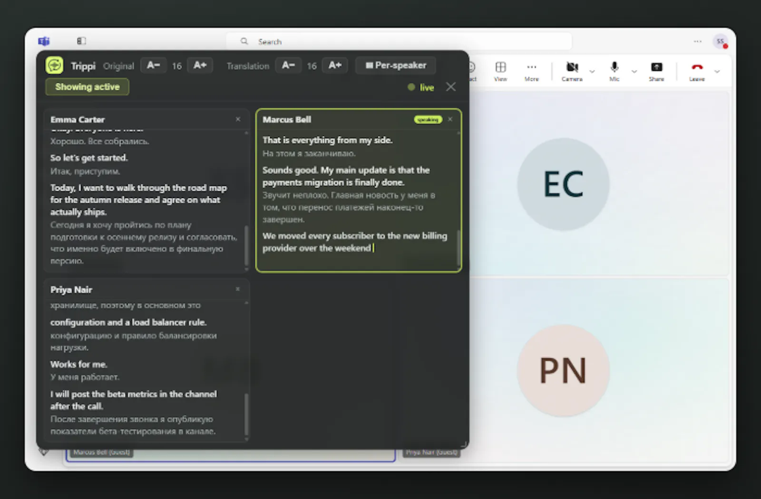The image size is (761, 499).
Task: Click "We moved every subscriber" text
Action: tap(319, 235)
